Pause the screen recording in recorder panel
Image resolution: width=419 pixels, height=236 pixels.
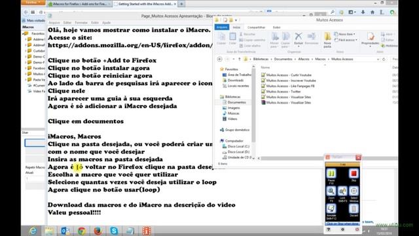(331, 174)
